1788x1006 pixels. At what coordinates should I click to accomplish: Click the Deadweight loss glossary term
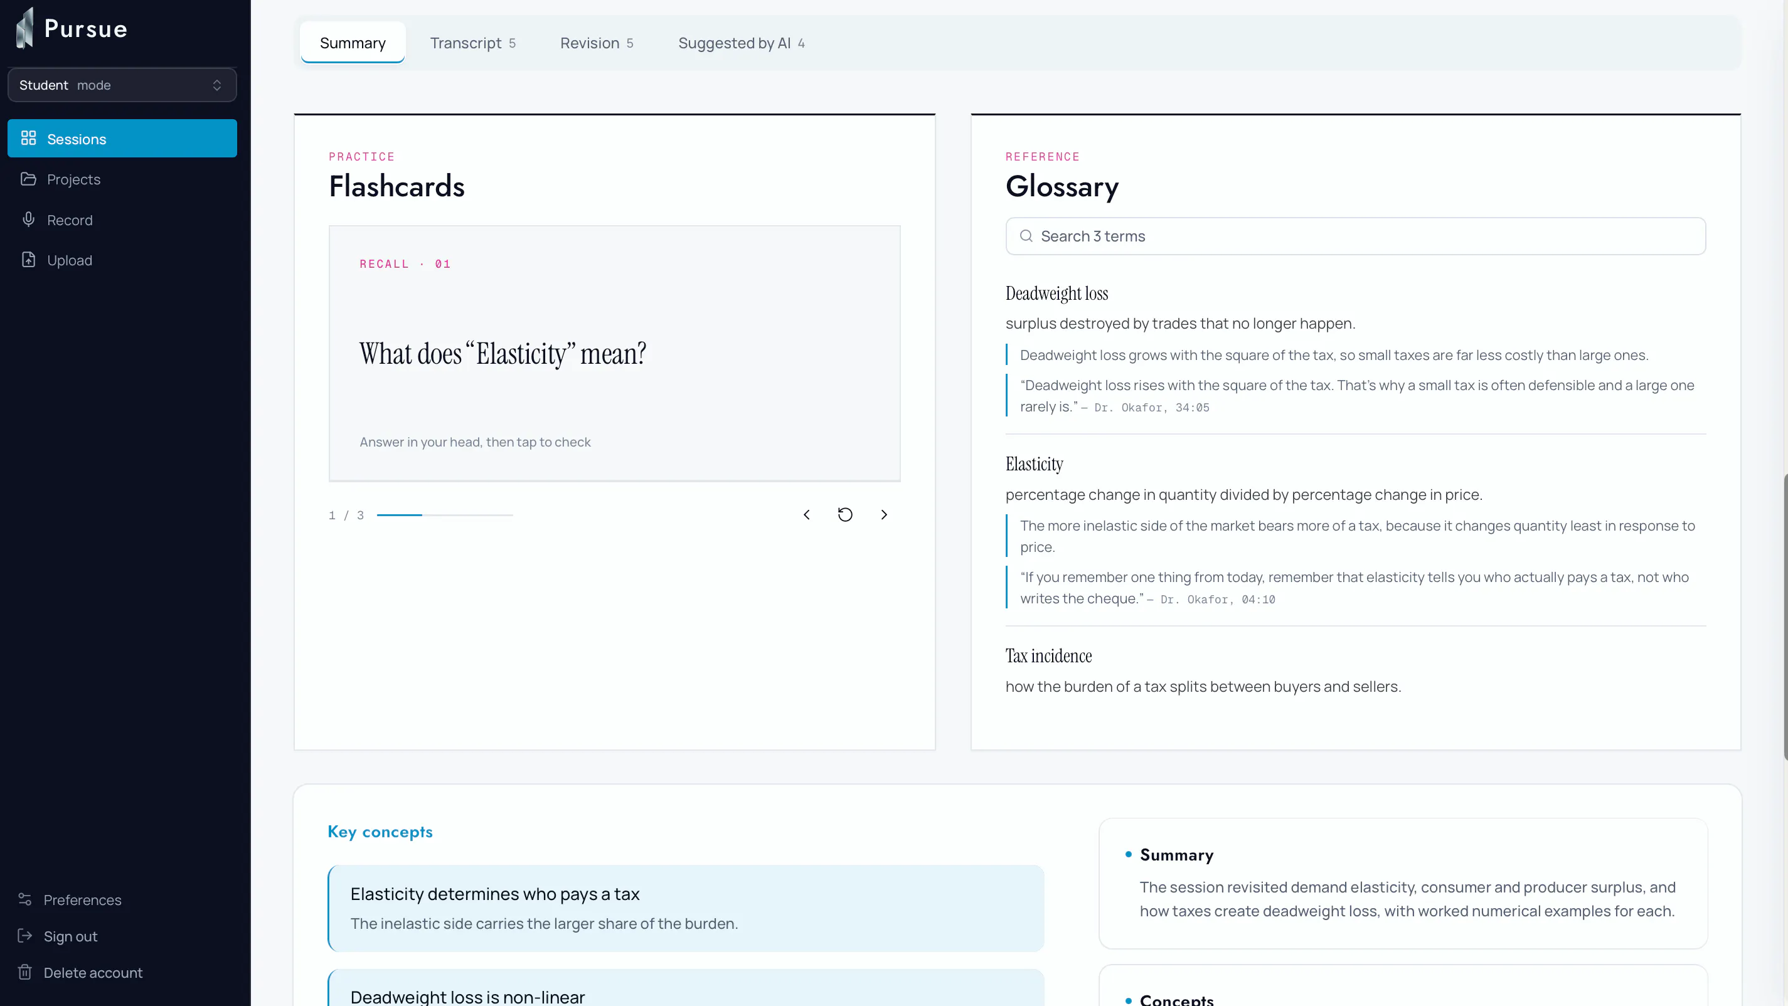tap(1056, 294)
